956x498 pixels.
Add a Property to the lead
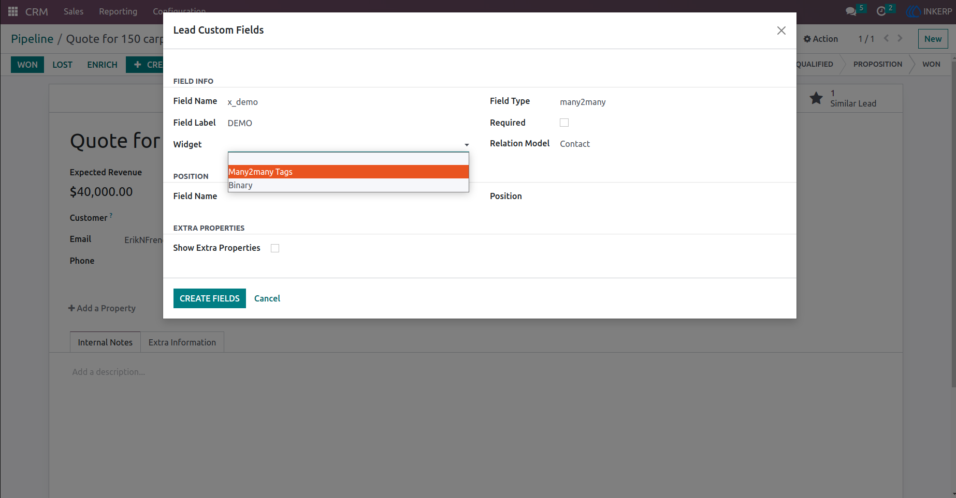(102, 308)
